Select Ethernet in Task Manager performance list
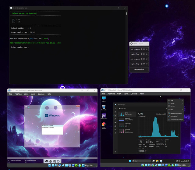 pyautogui.click(x=127, y=131)
